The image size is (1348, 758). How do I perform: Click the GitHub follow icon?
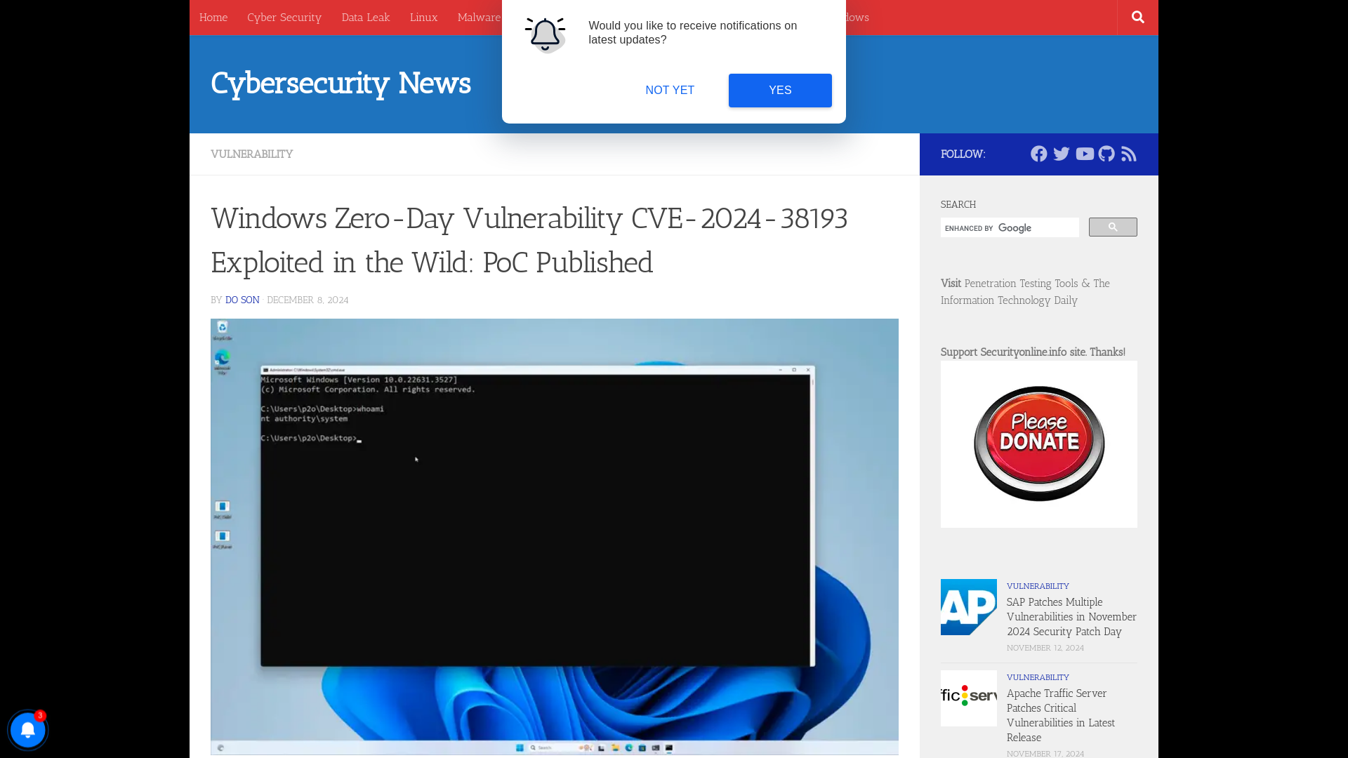point(1106,153)
